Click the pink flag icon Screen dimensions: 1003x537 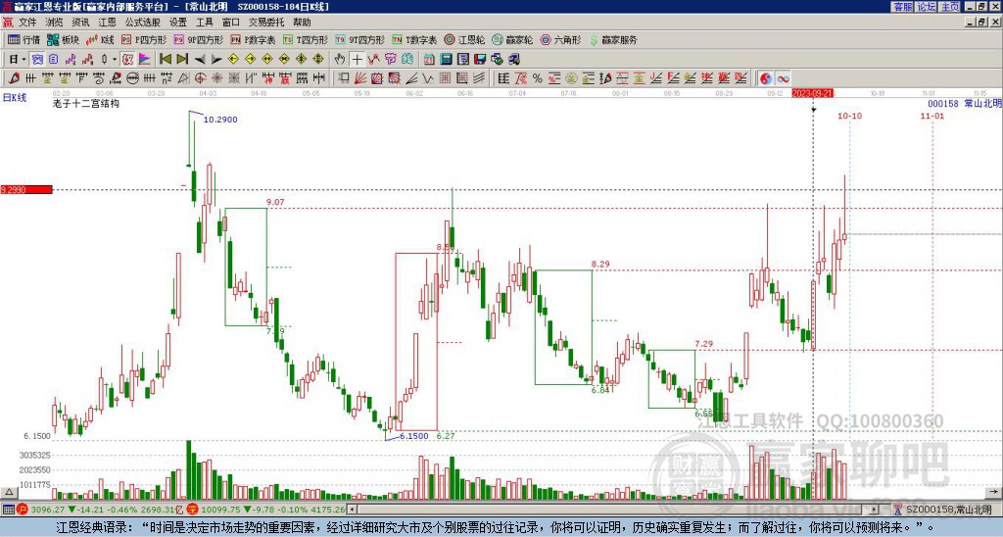point(145,60)
